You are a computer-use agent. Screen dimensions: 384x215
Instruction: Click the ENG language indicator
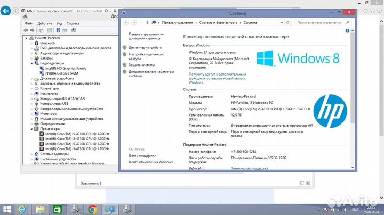point(355,210)
